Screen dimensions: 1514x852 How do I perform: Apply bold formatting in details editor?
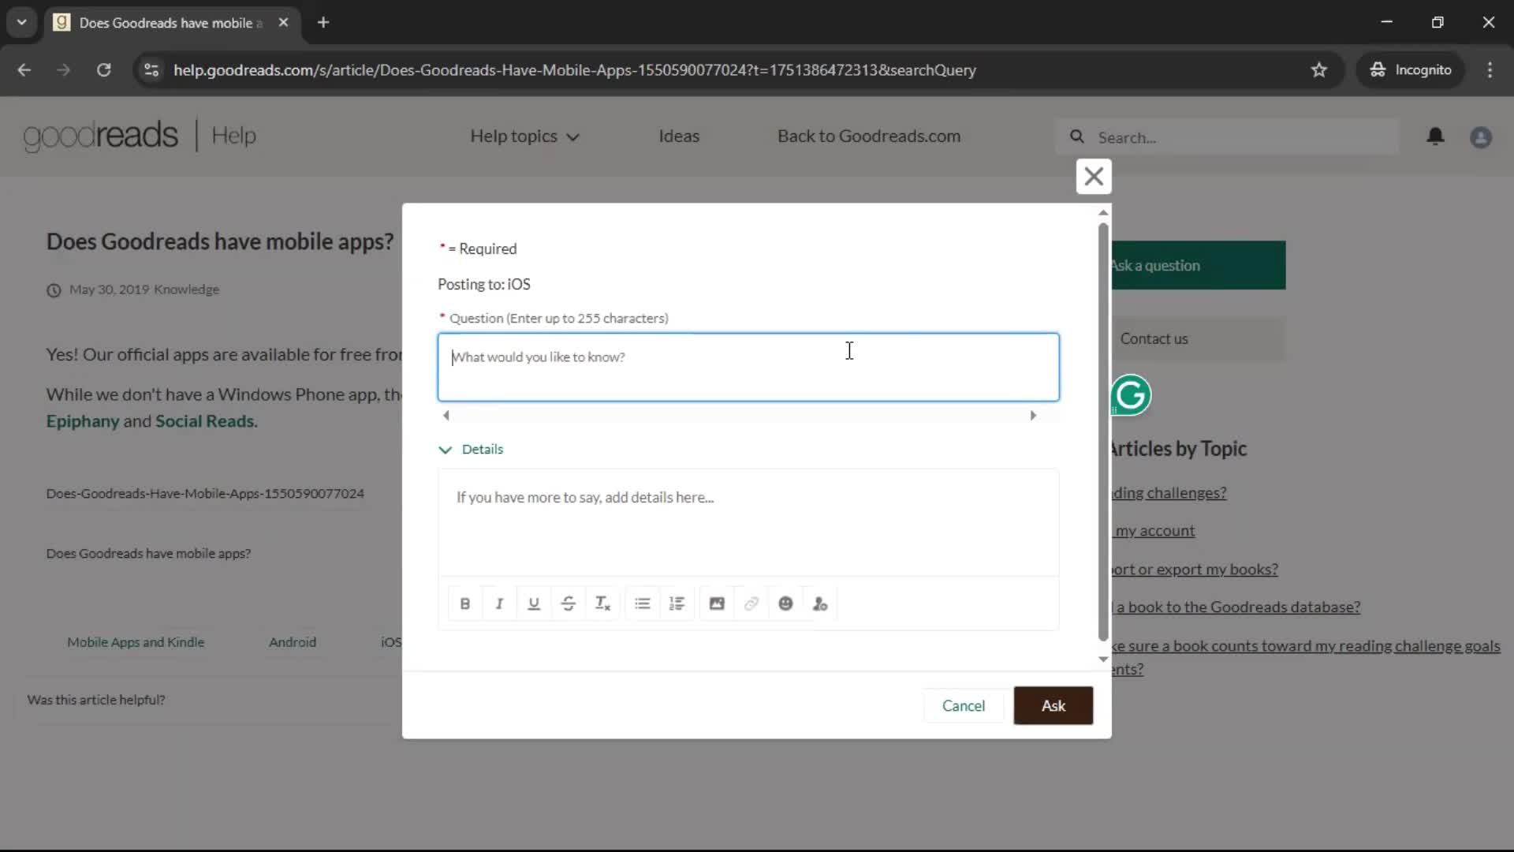click(464, 603)
